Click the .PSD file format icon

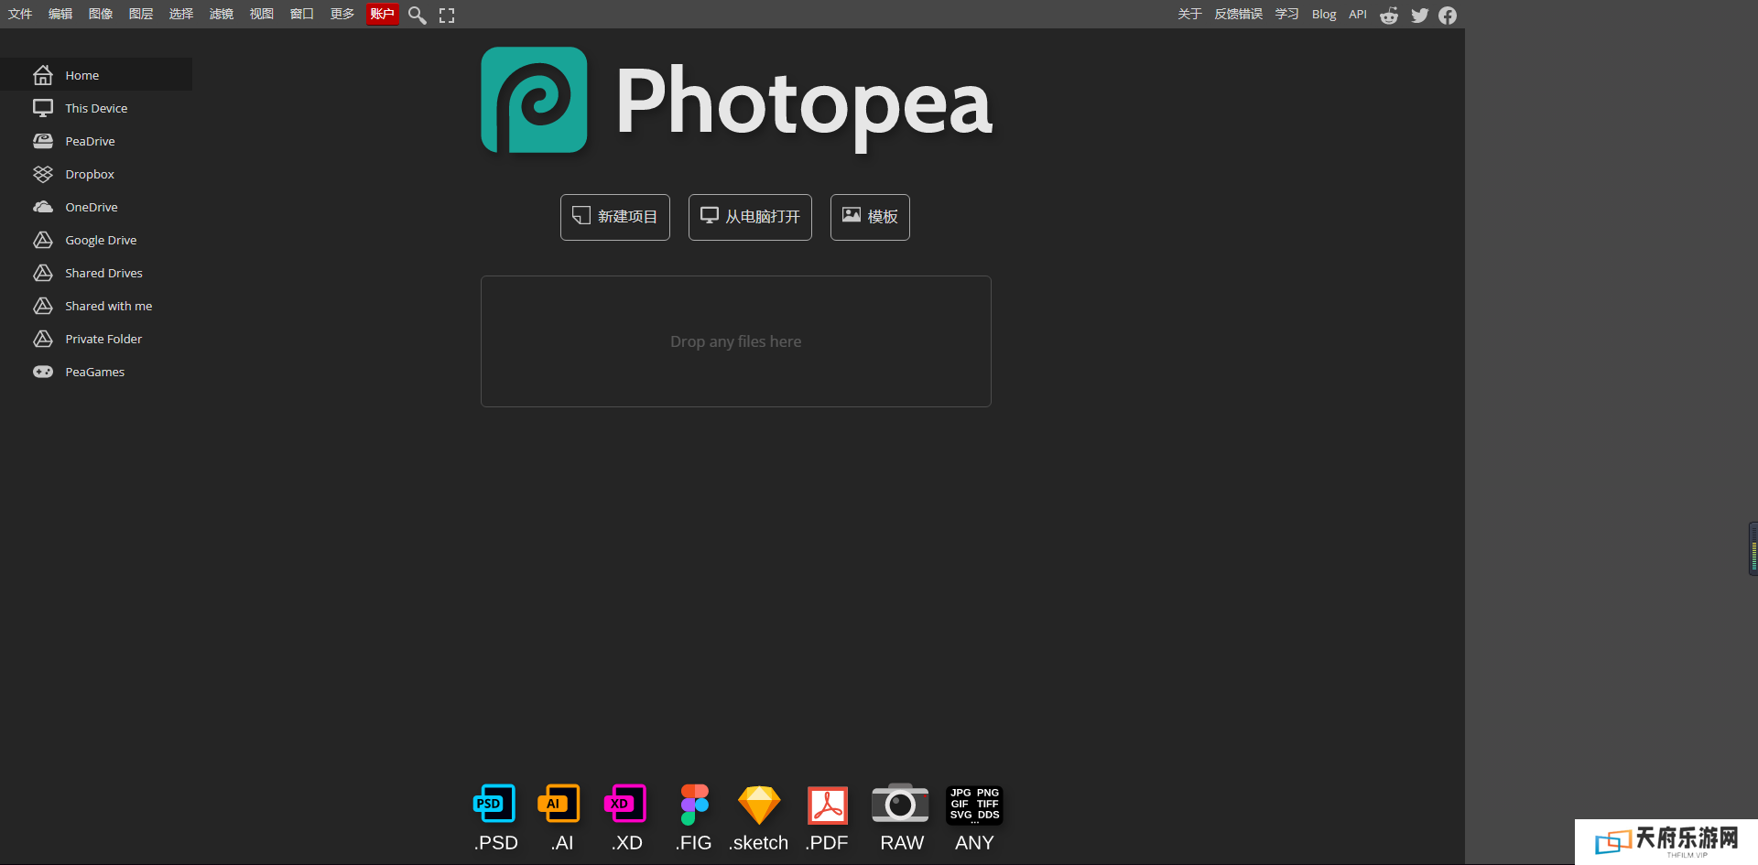click(495, 805)
